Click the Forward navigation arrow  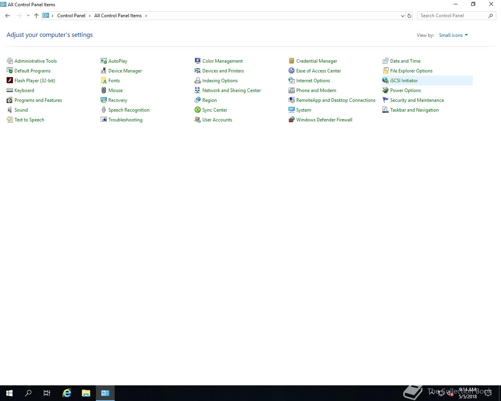[x=19, y=16]
